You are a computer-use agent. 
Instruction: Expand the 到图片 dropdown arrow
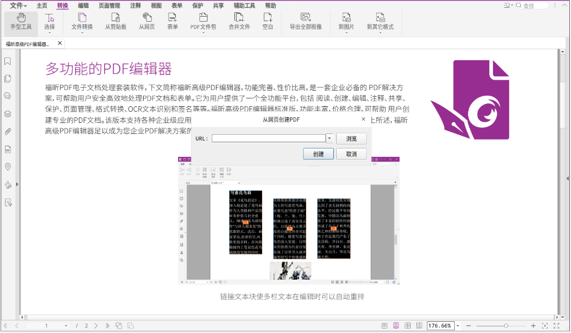tap(346, 33)
